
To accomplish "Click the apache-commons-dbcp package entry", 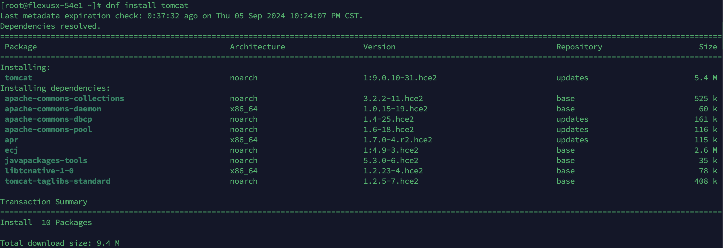I will click(48, 119).
